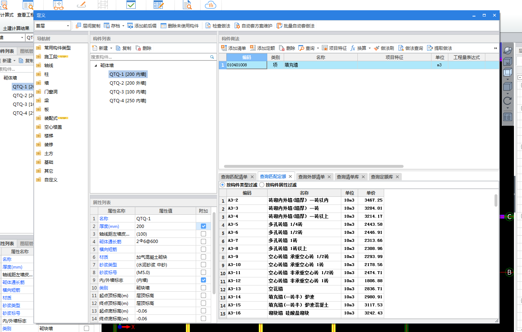Viewport: 522px width, 332px height.
Task: Click 横向短筋 property link
Action: (x=108, y=250)
